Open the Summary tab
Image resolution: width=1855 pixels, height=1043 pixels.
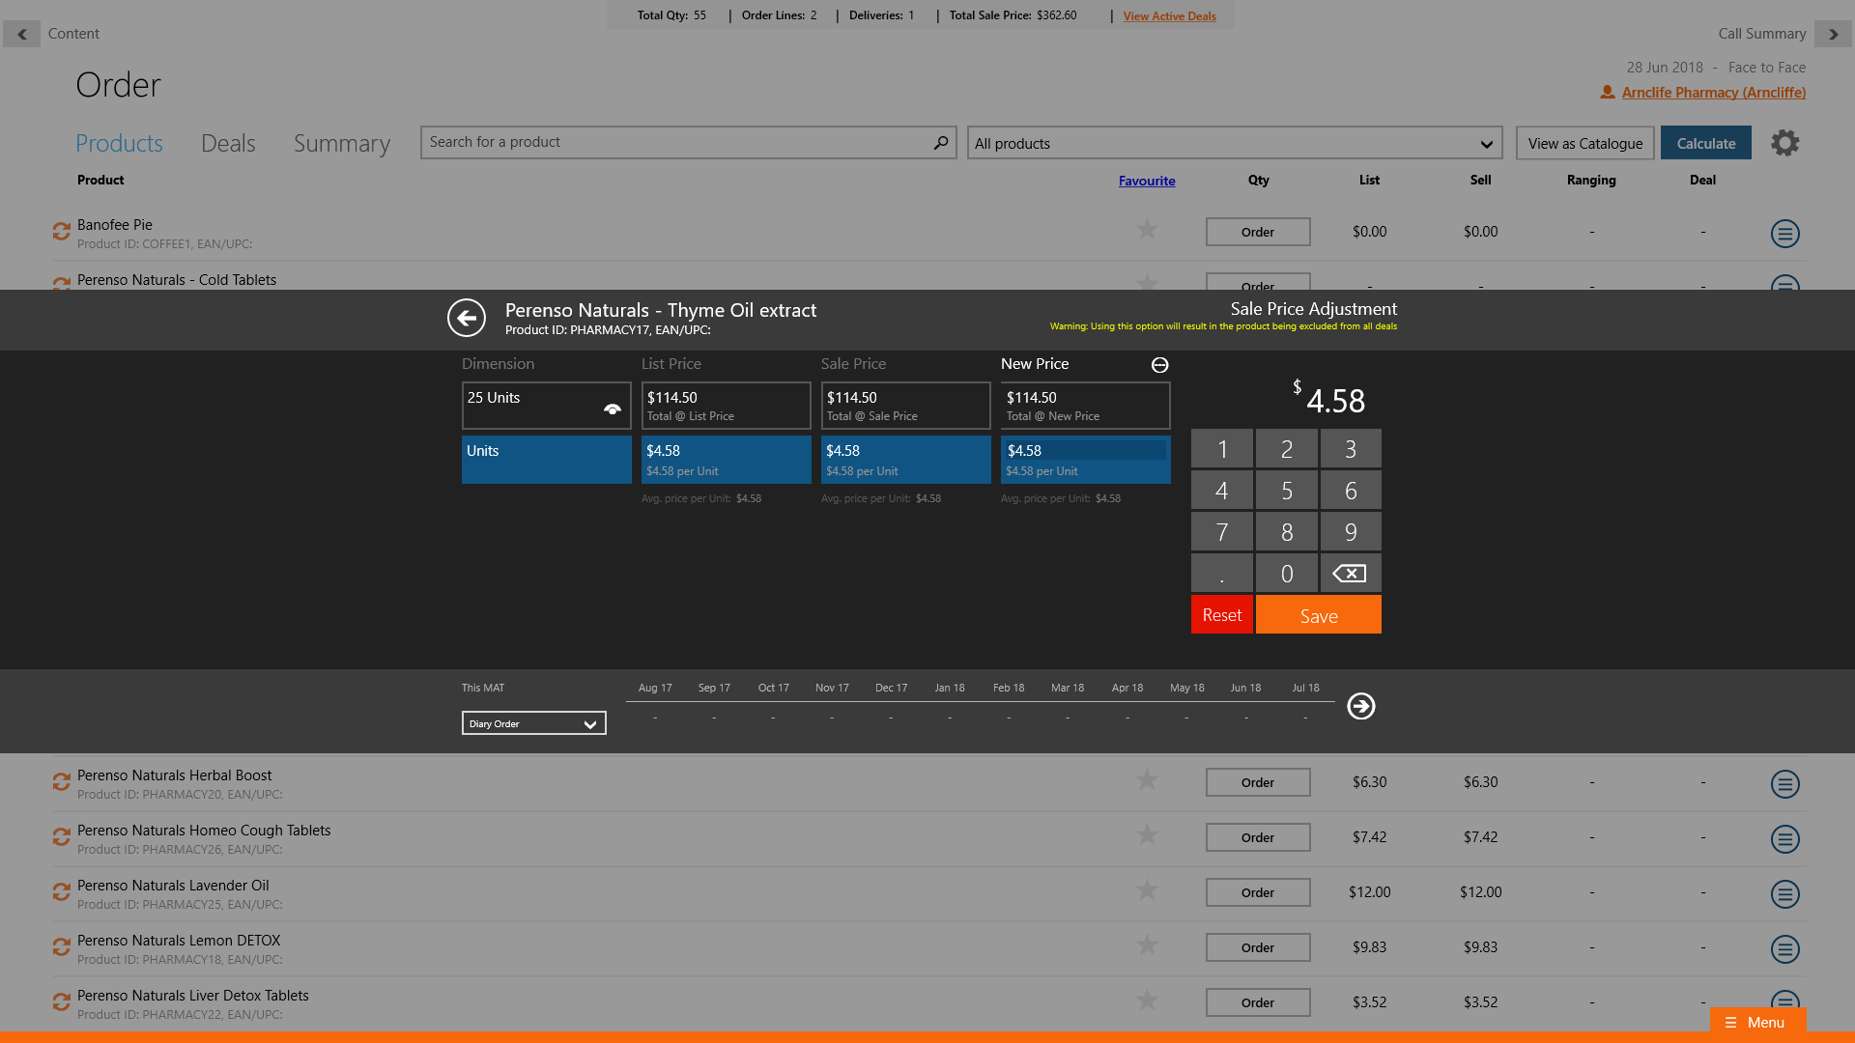[342, 144]
